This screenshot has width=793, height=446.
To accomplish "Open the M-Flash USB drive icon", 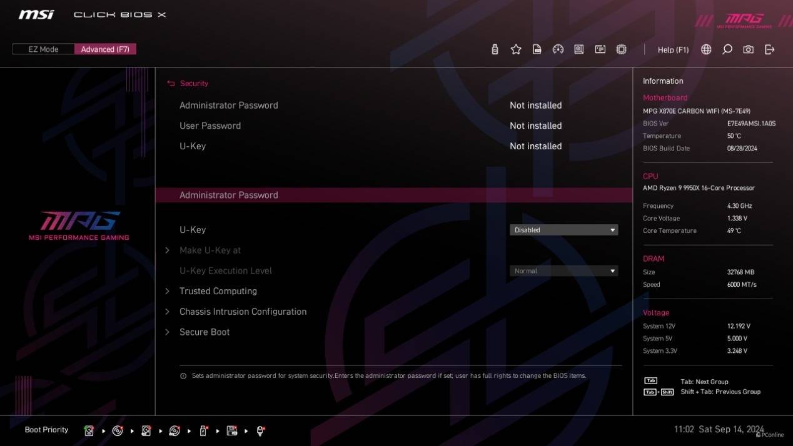I will click(495, 49).
